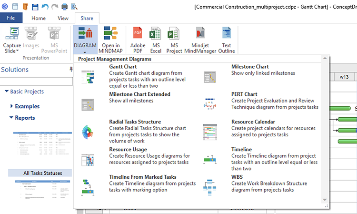357x214 pixels.
Task: Open print preview icon
Action: (x=74, y=7)
